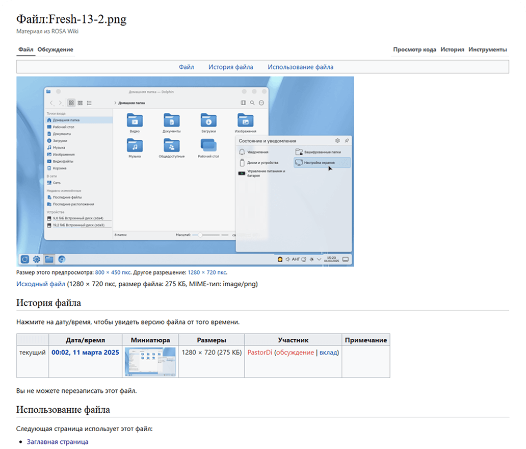Open the Видео folder icon in Dolphin
The height and width of the screenshot is (449, 526).
pos(135,120)
